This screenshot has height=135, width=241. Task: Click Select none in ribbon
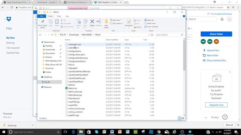pyautogui.click(x=150, y=23)
